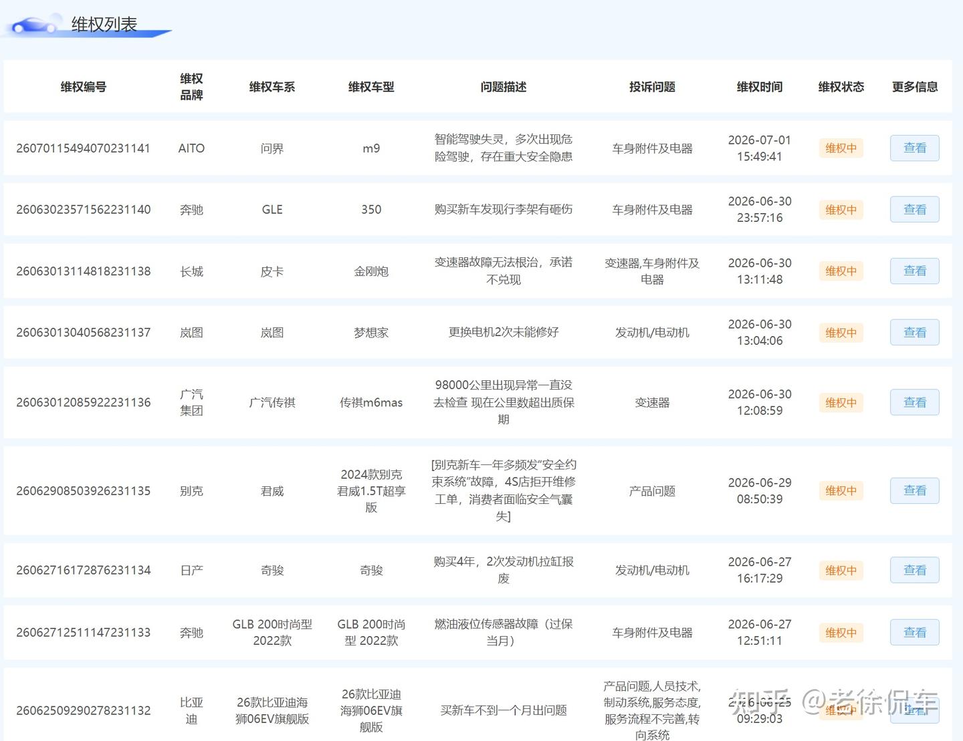Image resolution: width=963 pixels, height=741 pixels.
Task: Click the 长城 brand cell
Action: [x=191, y=271]
